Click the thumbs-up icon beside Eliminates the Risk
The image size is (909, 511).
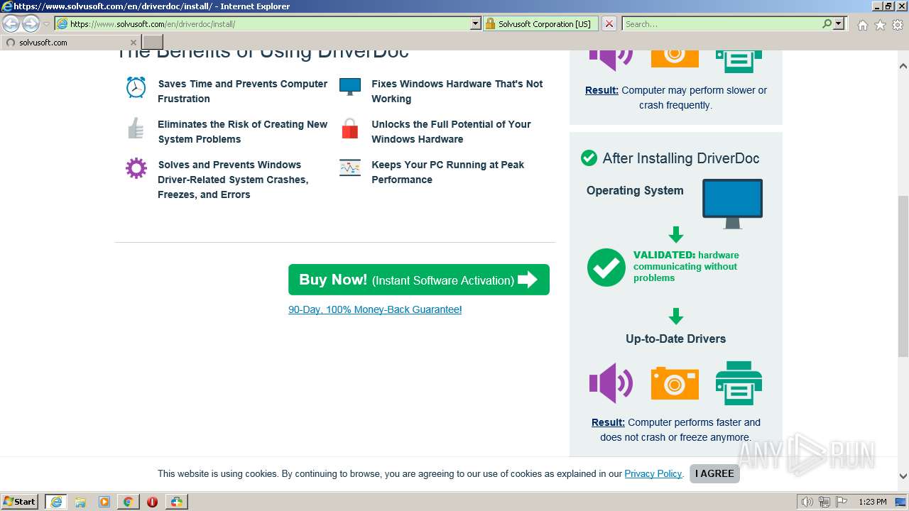(x=136, y=128)
